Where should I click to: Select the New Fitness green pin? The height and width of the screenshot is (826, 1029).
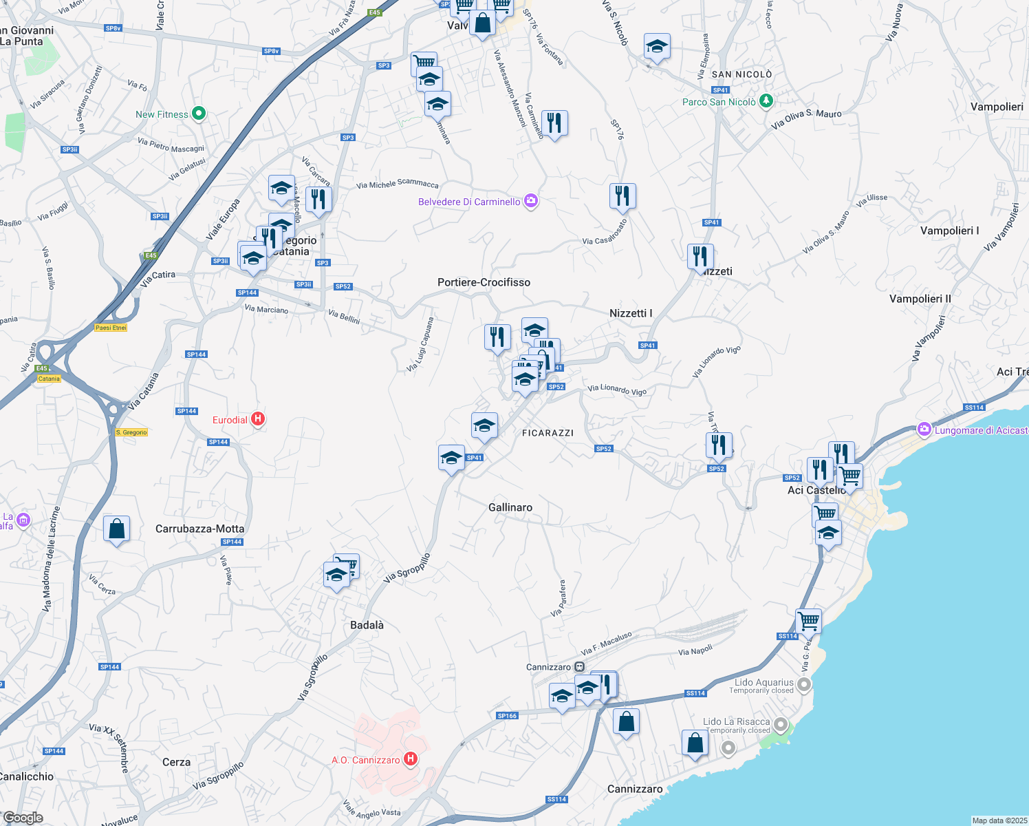[199, 113]
